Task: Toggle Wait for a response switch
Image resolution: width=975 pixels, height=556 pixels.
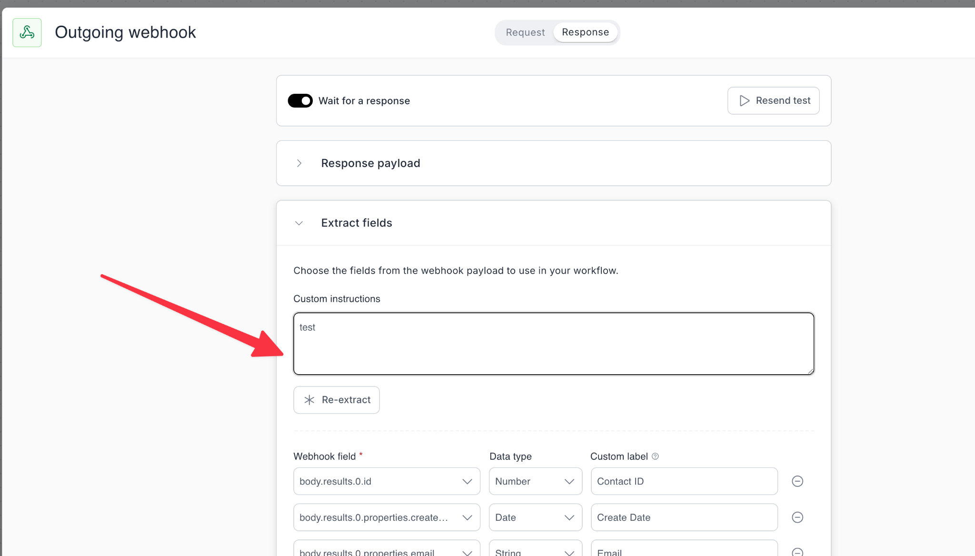Action: coord(300,100)
